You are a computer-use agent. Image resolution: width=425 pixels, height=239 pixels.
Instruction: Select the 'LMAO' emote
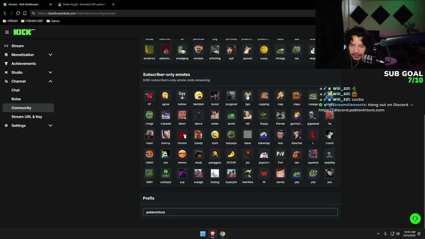coord(149,154)
